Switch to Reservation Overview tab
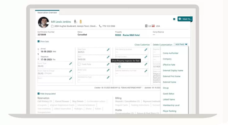 tap(47, 13)
